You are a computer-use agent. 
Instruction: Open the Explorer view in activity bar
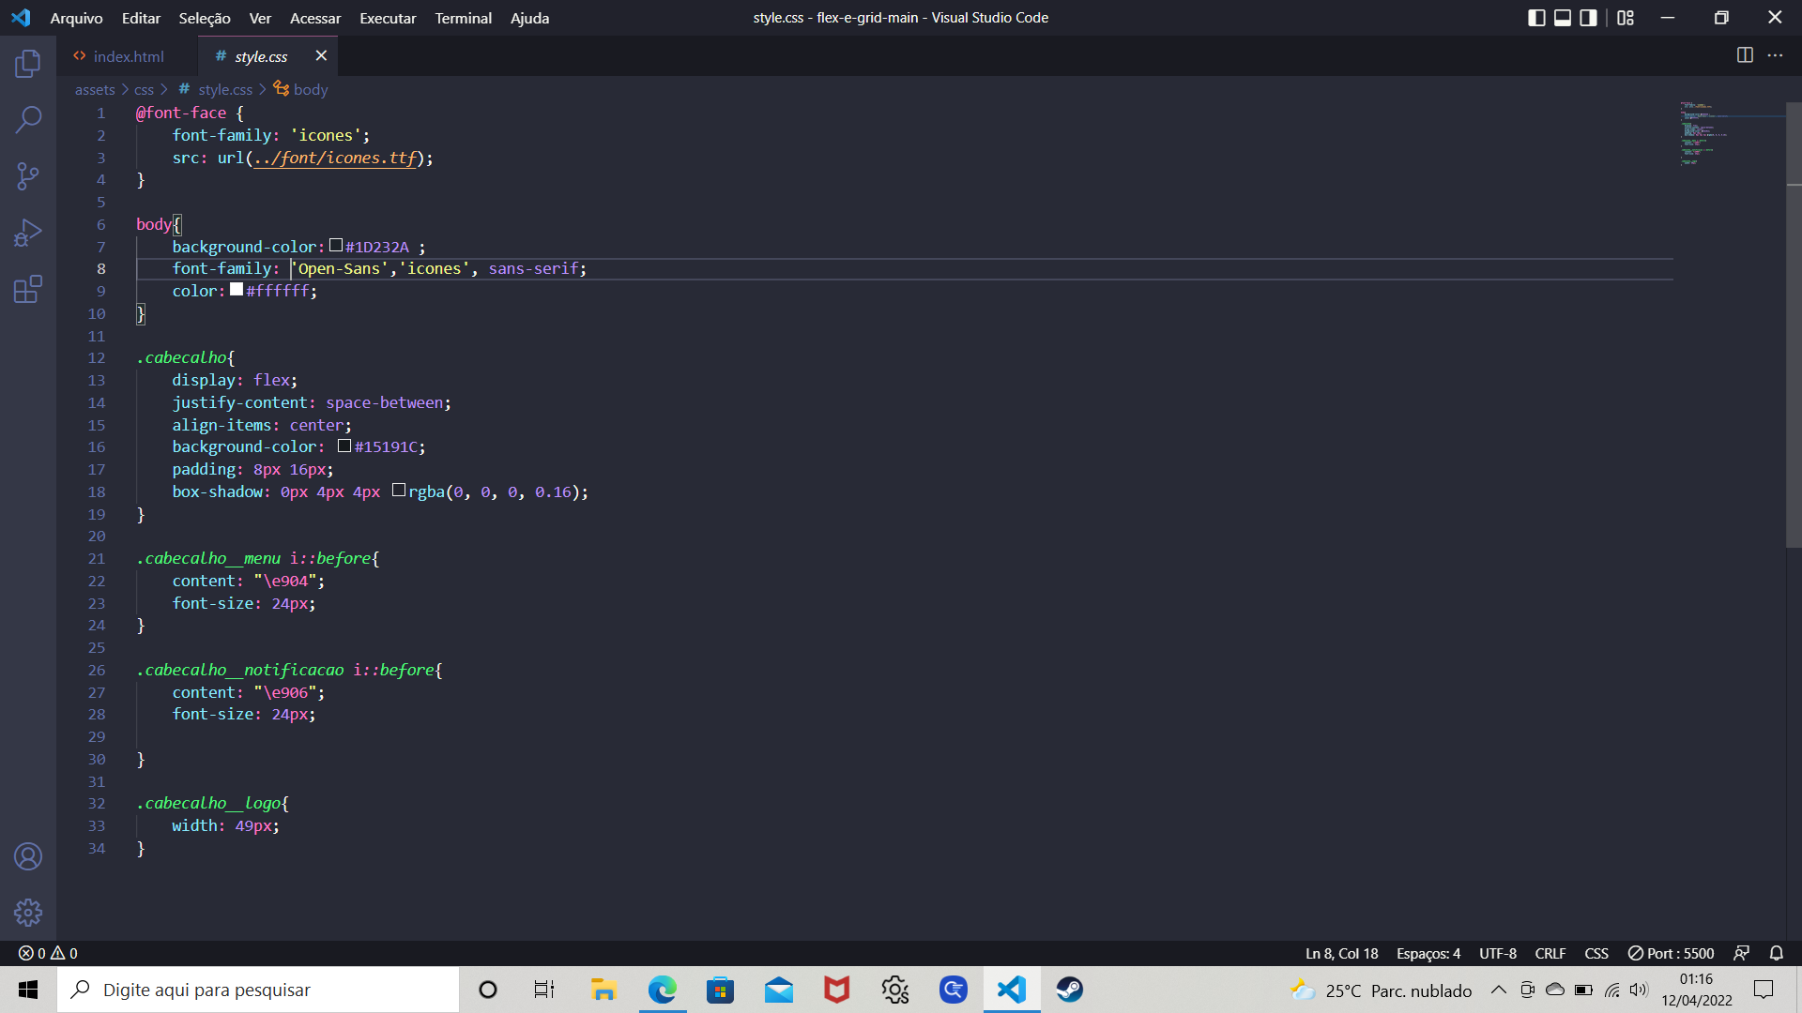[28, 64]
